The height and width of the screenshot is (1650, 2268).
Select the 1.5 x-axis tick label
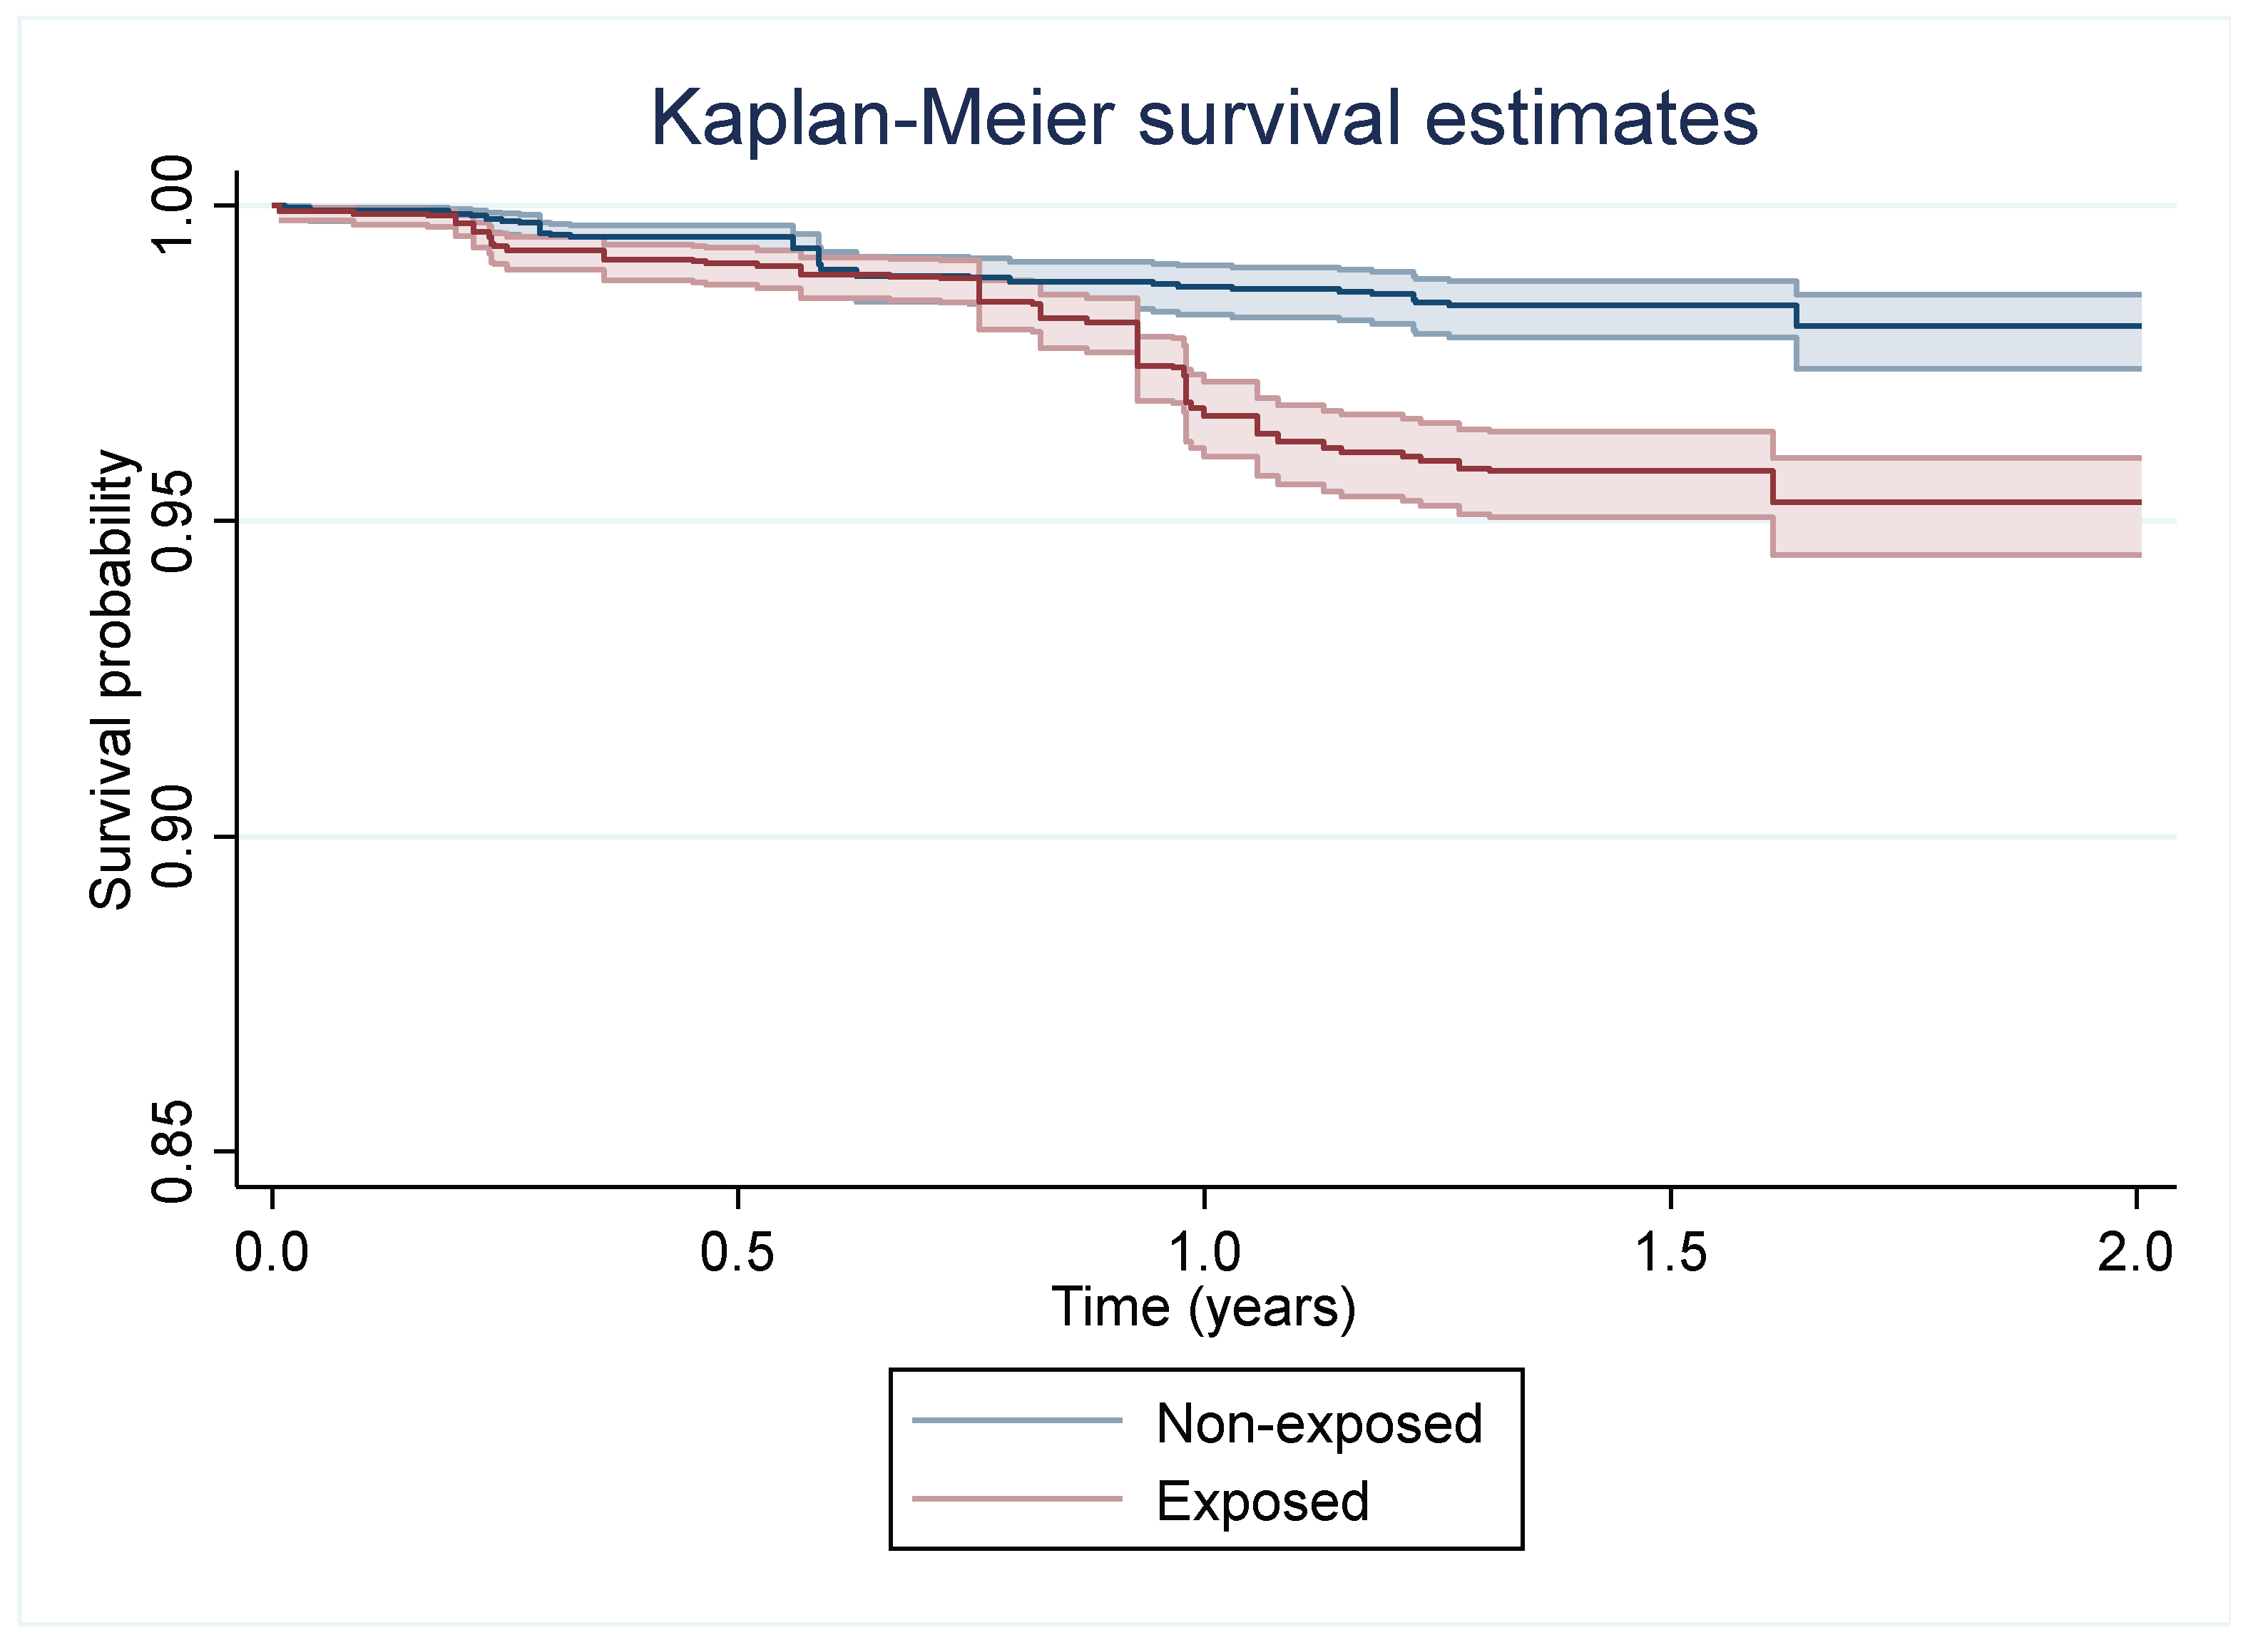coord(1671,1253)
